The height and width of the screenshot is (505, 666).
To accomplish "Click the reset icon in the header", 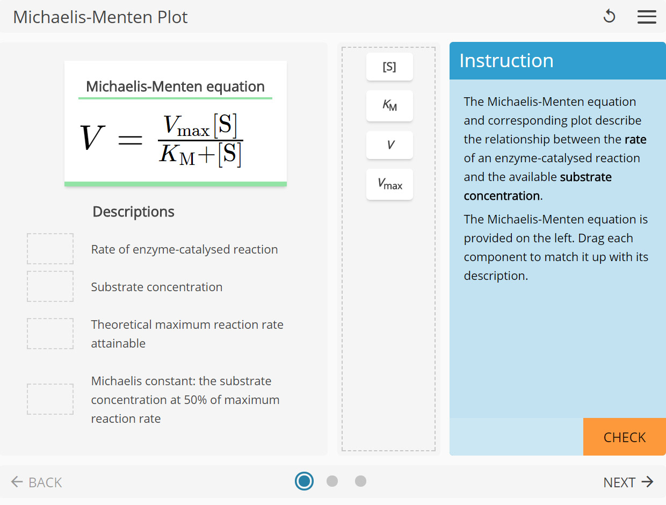I will 610,16.
